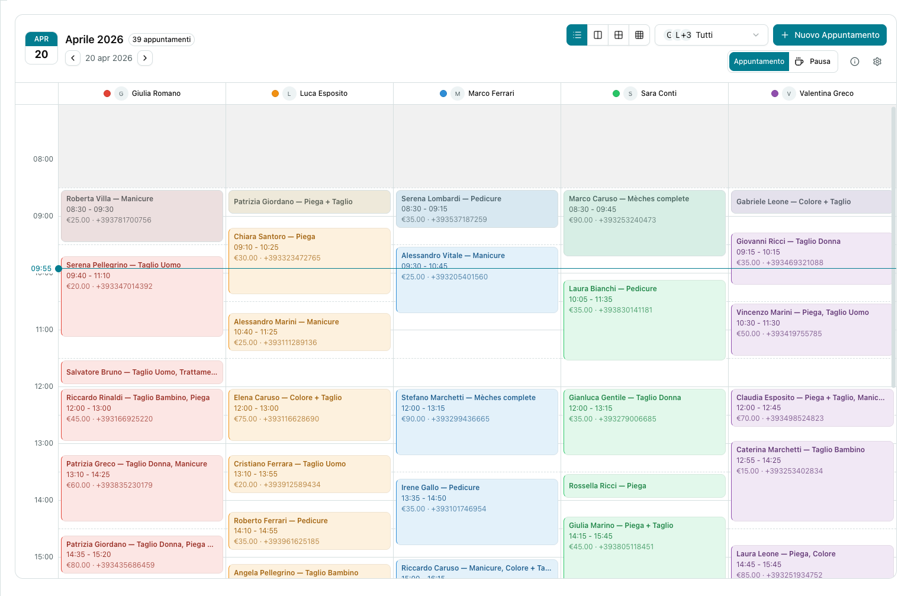Click Nuovo Appuntamento button
Screen dimensions: 911x596
[830, 35]
